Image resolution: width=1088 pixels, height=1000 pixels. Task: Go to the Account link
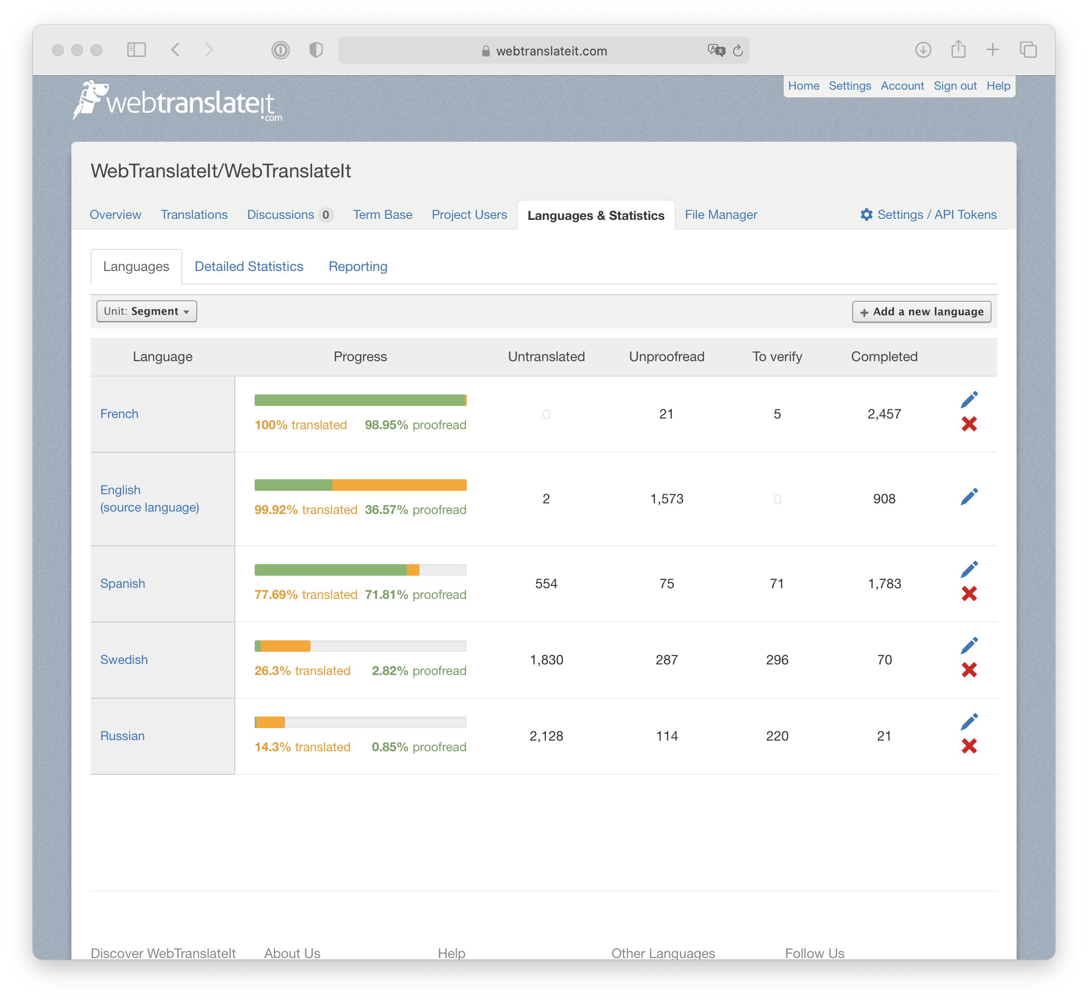(902, 85)
